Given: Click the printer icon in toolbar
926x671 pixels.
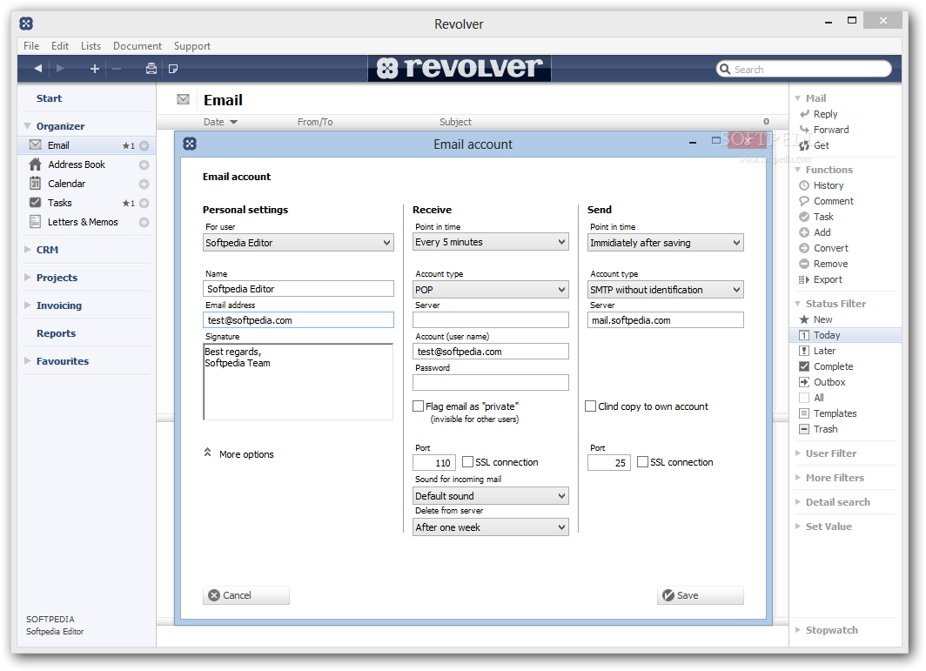Looking at the screenshot, I should [151, 69].
